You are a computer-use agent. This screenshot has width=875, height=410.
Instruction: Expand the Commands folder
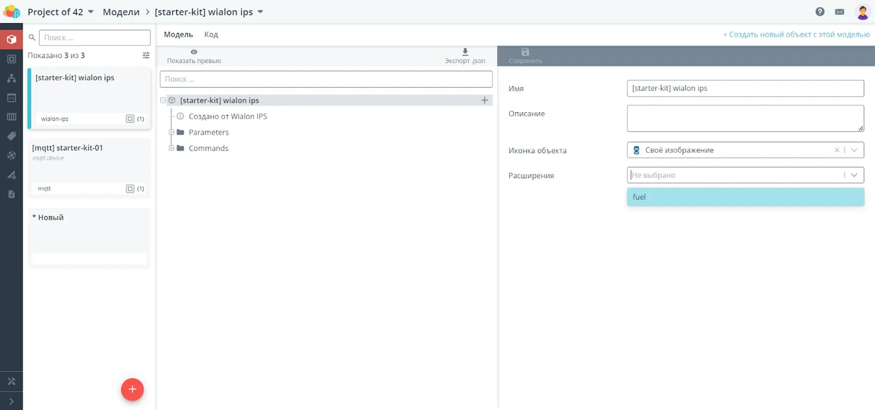171,148
